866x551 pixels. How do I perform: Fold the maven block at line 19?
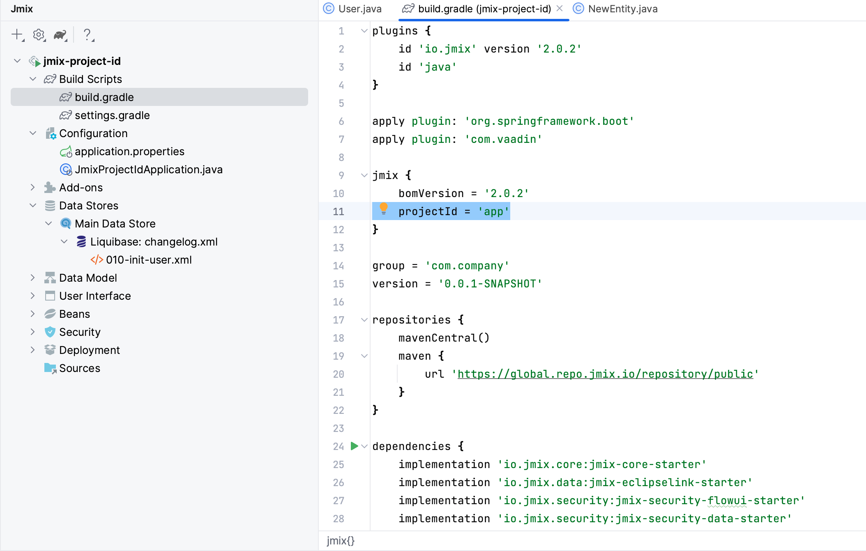pos(364,356)
